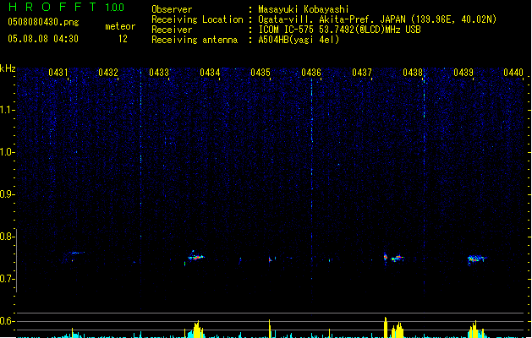Click the meteor echo near 0439
Screen dimensions: 532x338
click(x=476, y=259)
